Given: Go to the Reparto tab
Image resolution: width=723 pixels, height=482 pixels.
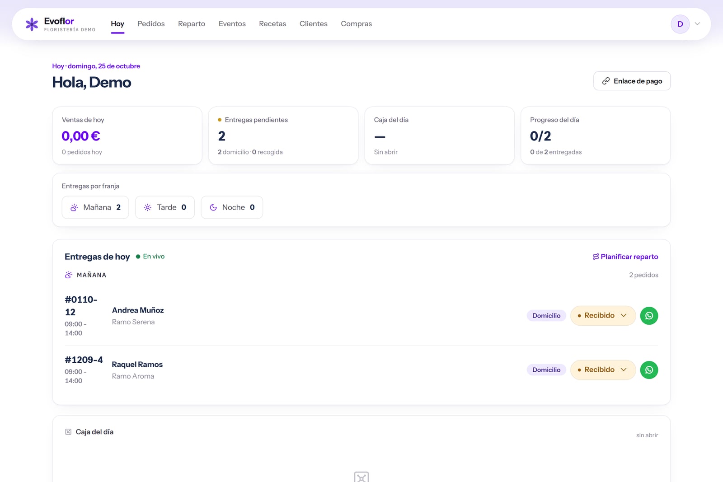Looking at the screenshot, I should point(192,23).
